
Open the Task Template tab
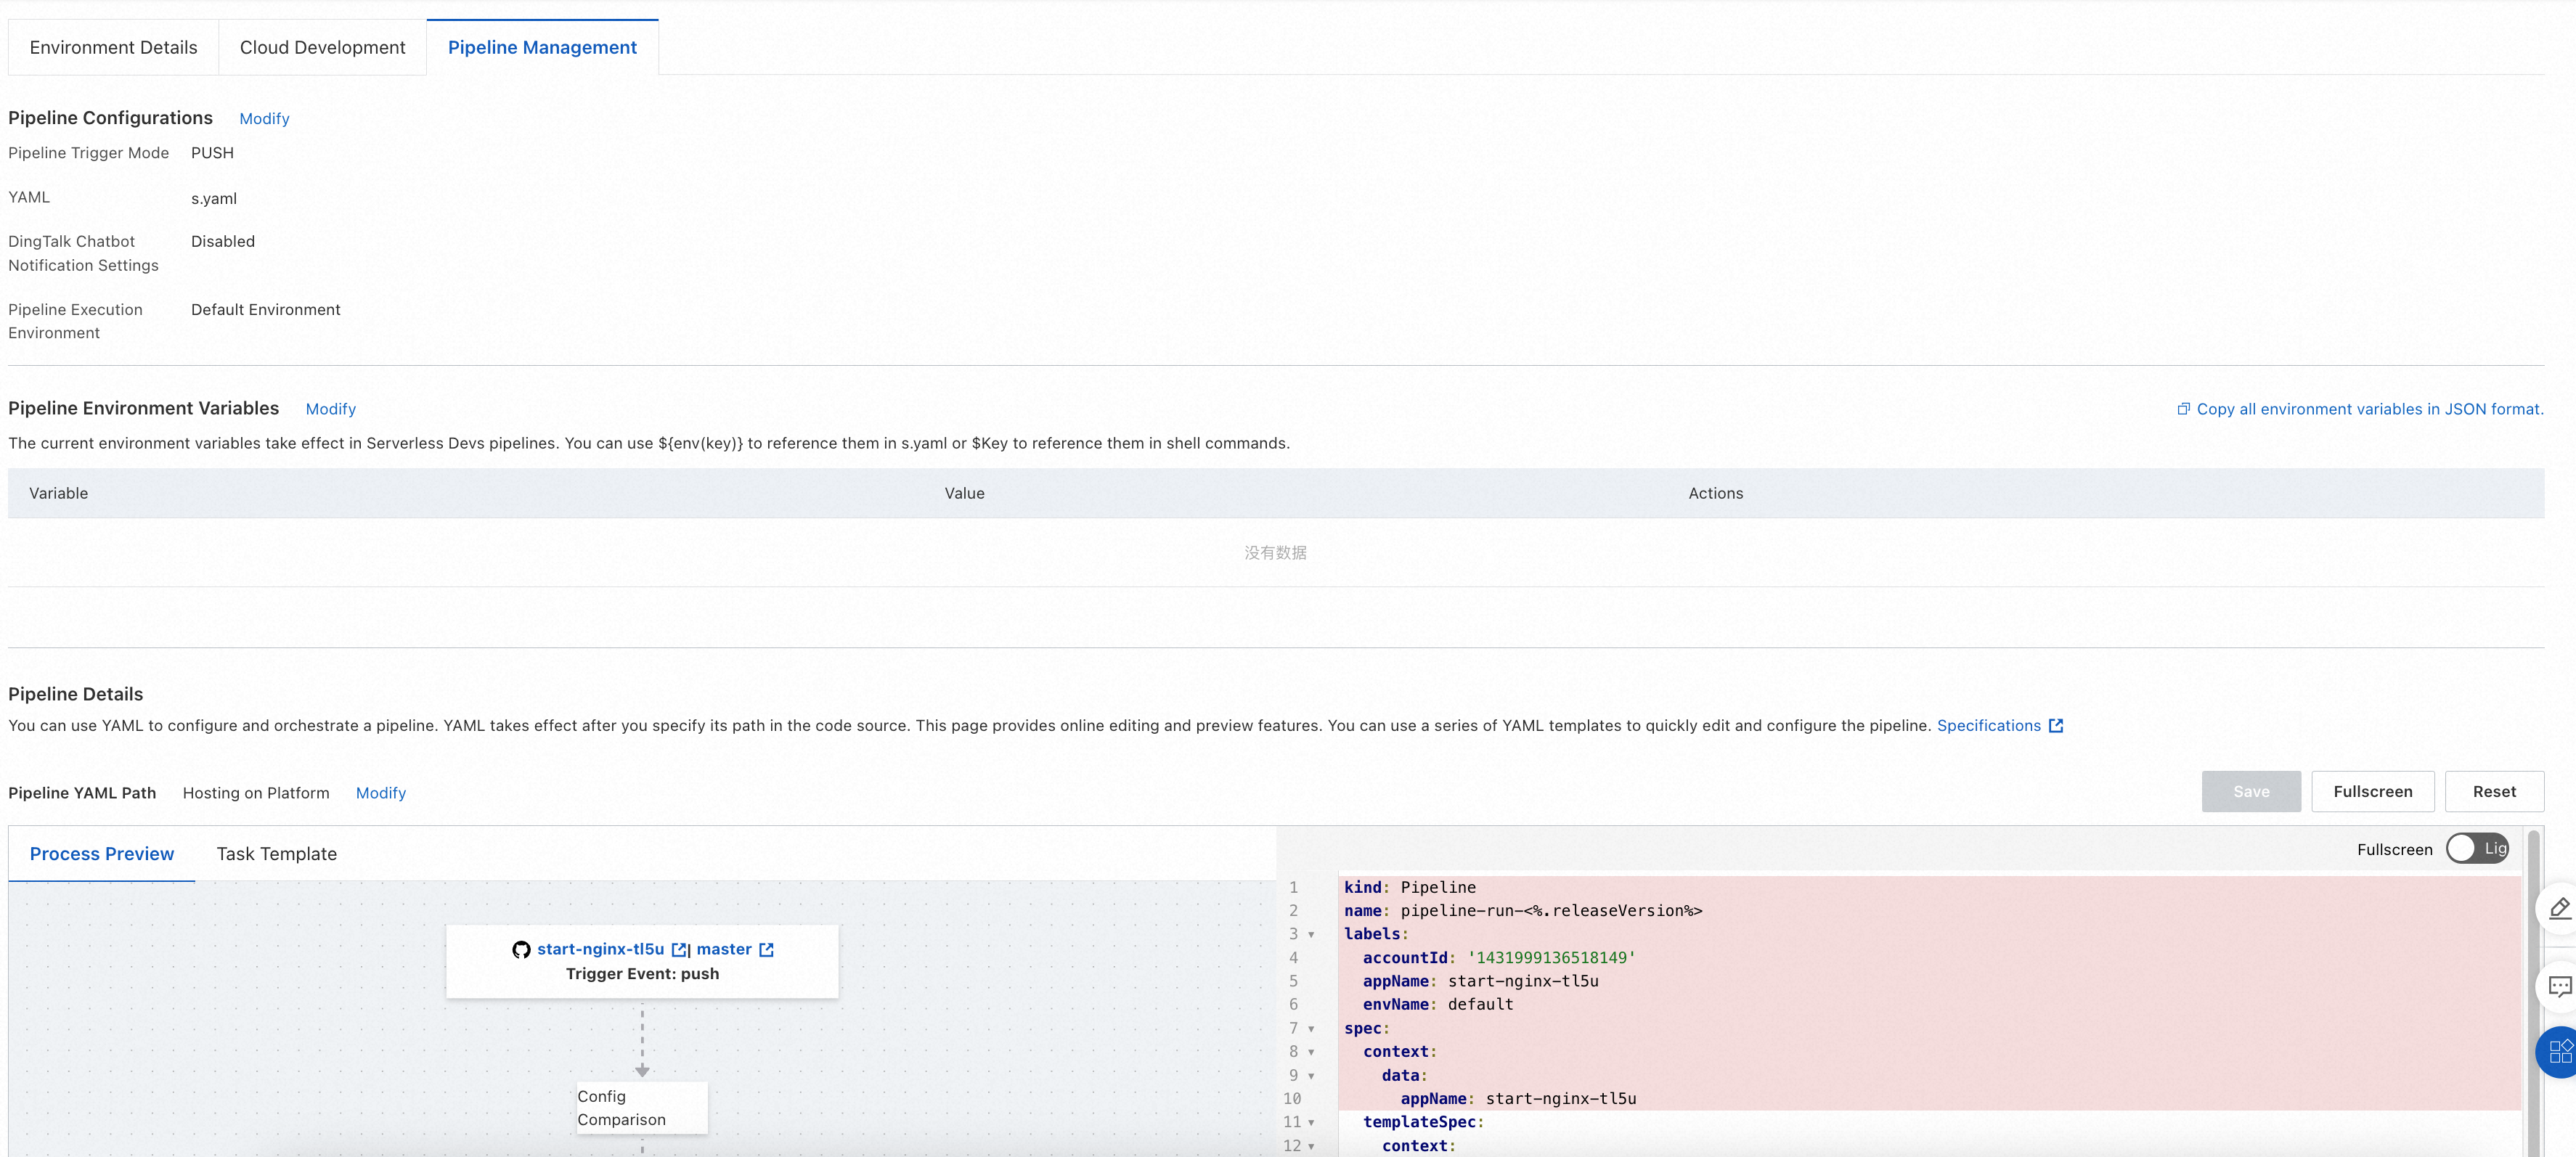(277, 854)
